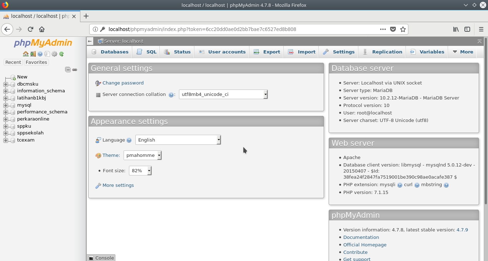This screenshot has height=261, width=488.
Task: Expand the perkaraonline database node
Action: pos(6,119)
